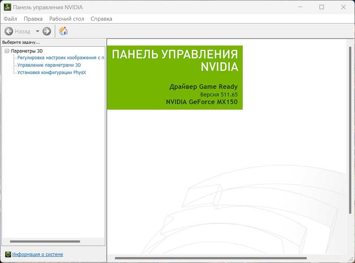The height and width of the screenshot is (263, 355).
Task: Open the Информация о системе link
Action: 37,254
